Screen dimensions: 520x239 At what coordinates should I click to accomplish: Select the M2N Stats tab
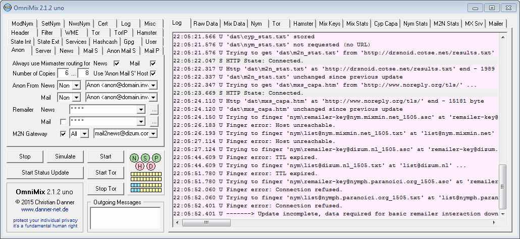[446, 24]
